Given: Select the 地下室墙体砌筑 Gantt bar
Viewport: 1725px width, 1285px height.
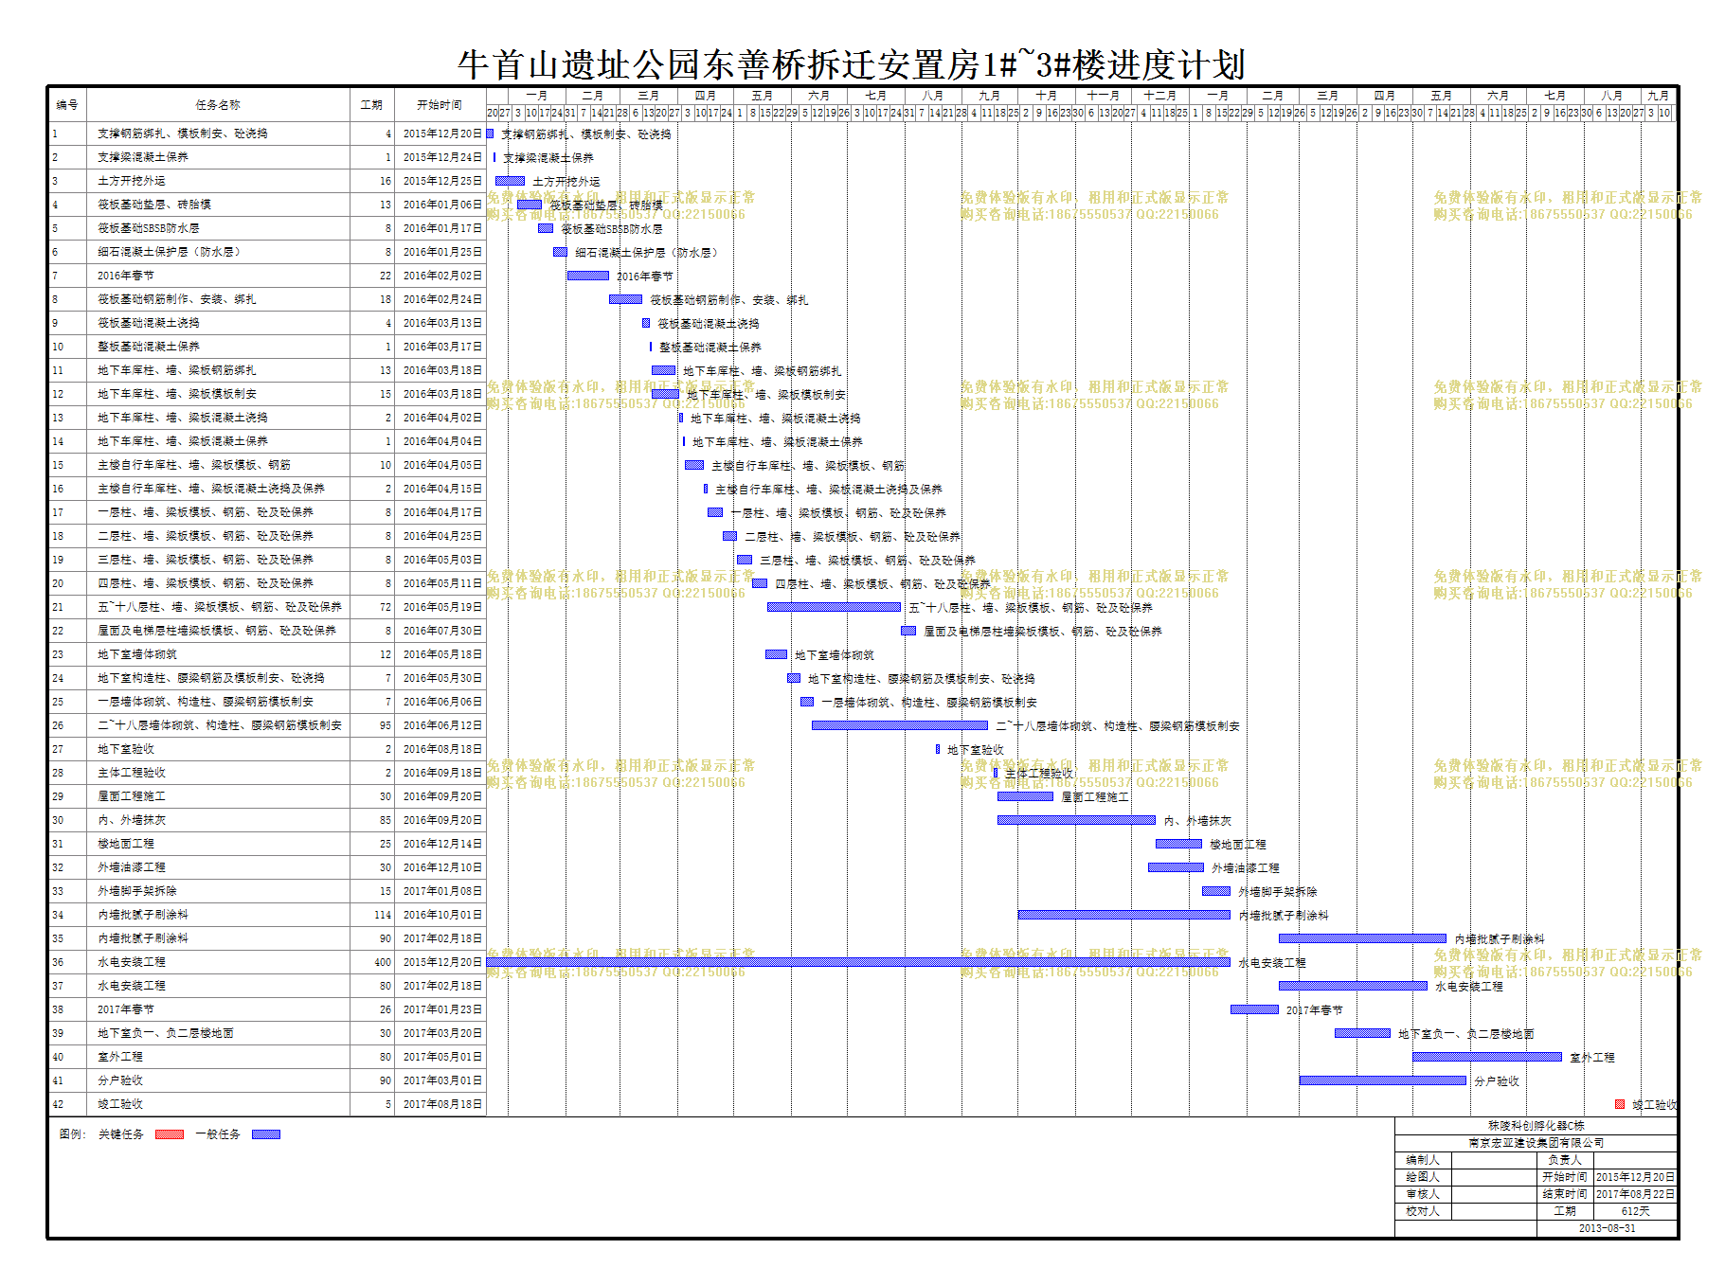Looking at the screenshot, I should (x=777, y=654).
